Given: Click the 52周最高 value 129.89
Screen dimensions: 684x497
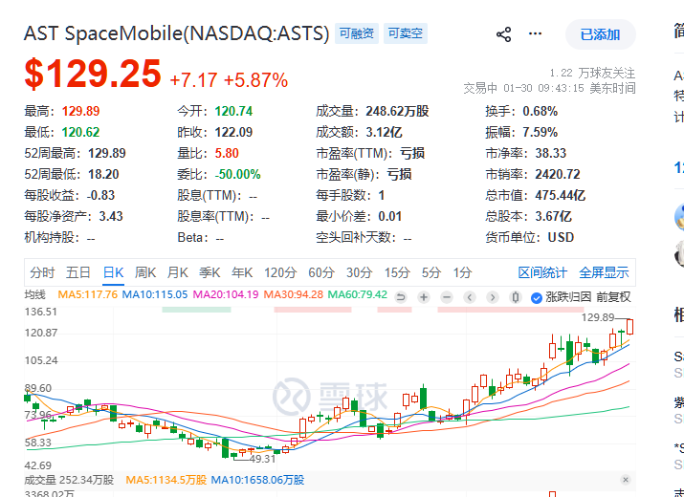Looking at the screenshot, I should 107,154.
